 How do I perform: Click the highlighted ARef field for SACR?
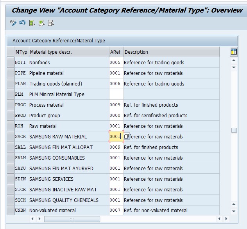116,136
